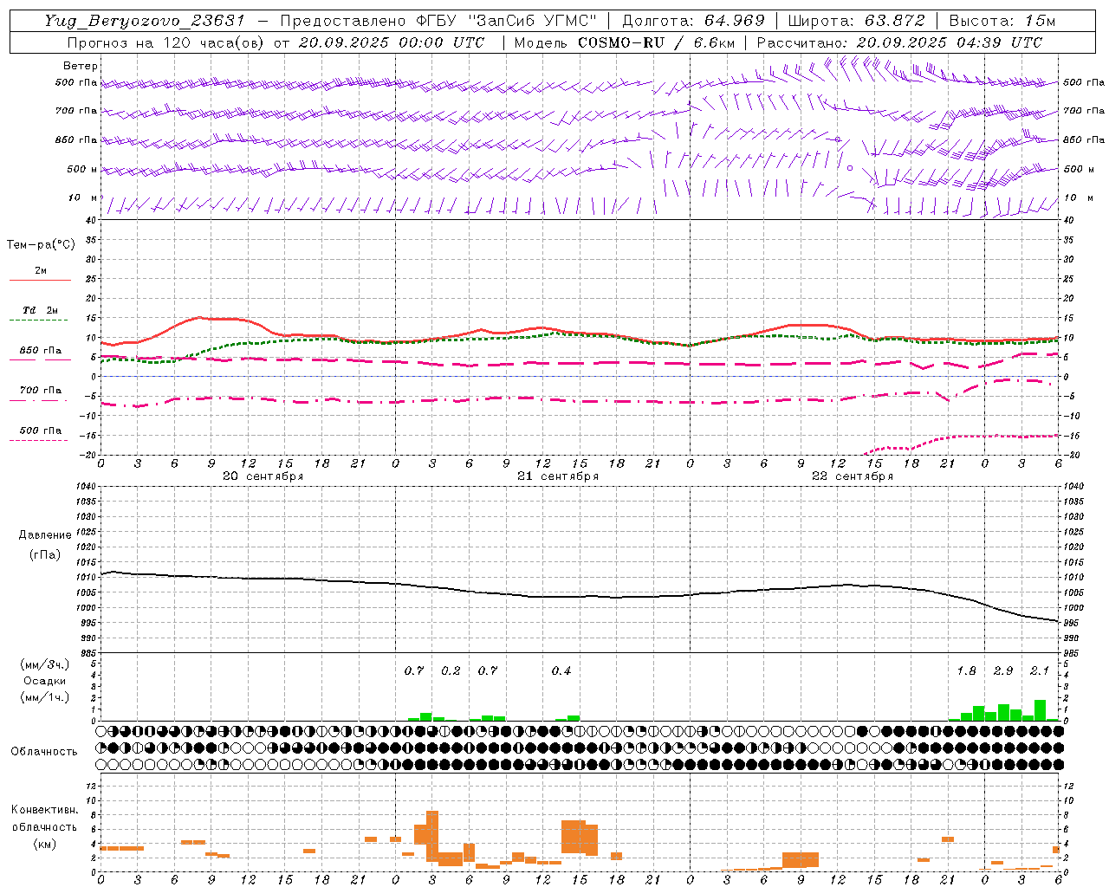The image size is (1109, 887).
Task: Click the '(гПа)' unit under Давление
Action: pyautogui.click(x=44, y=554)
